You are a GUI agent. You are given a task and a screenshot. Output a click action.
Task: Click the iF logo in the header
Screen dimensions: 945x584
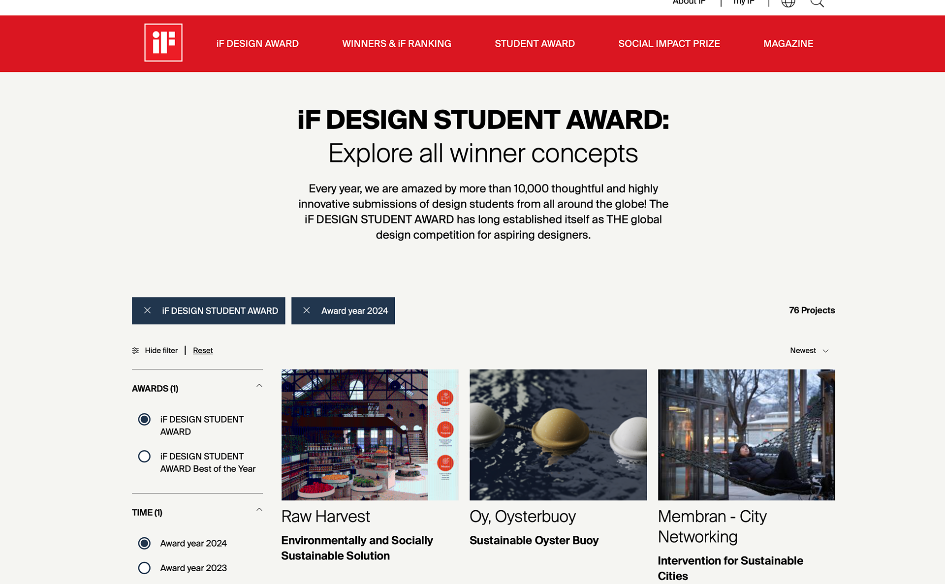point(163,43)
